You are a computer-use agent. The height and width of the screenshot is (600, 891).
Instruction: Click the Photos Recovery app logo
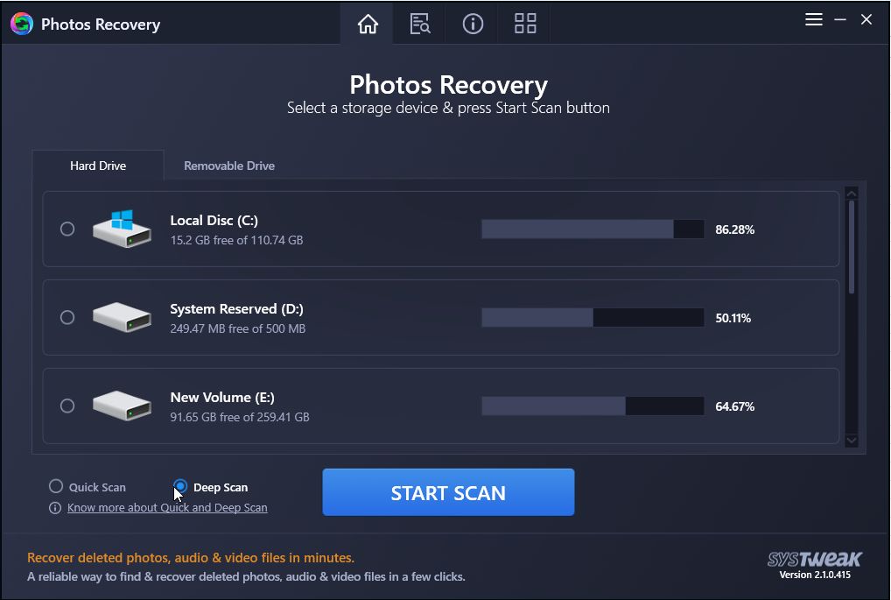pos(22,24)
